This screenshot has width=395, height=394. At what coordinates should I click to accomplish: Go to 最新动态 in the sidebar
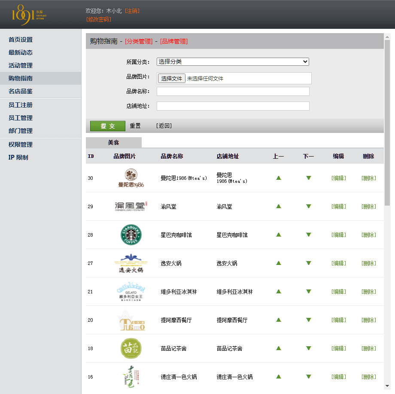pyautogui.click(x=21, y=52)
